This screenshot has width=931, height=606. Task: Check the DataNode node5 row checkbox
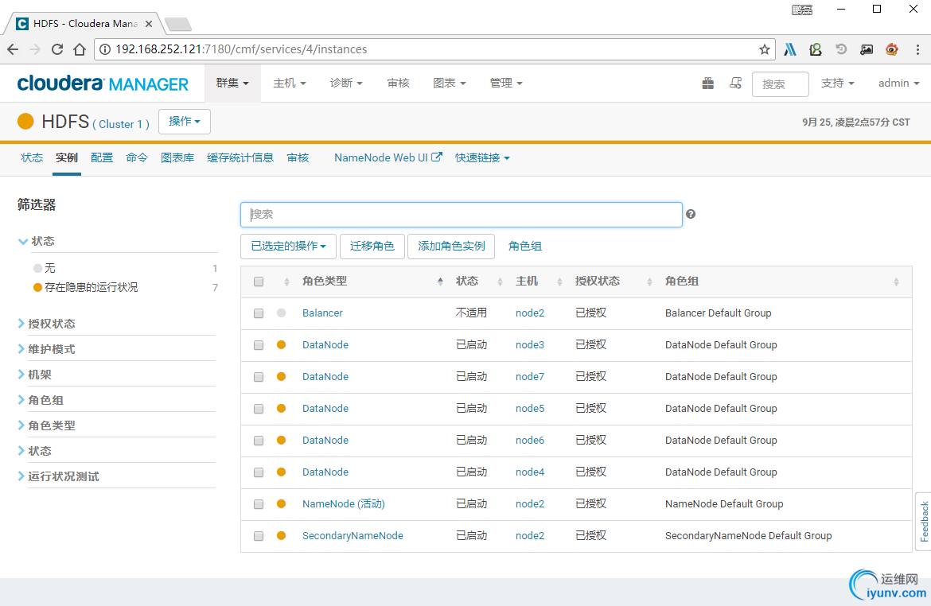point(259,409)
